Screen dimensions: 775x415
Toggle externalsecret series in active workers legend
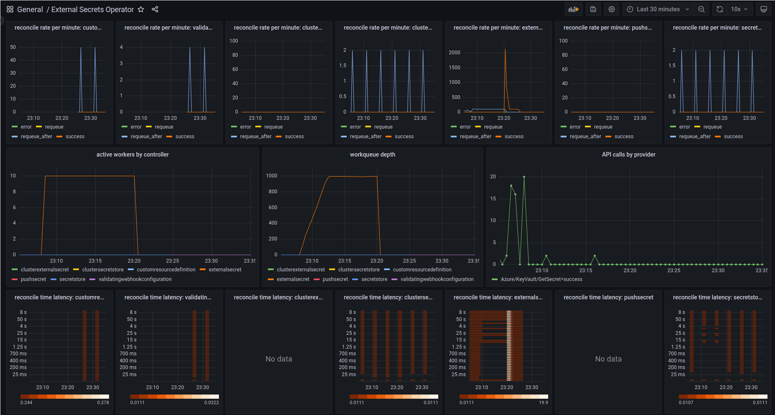[224, 269]
